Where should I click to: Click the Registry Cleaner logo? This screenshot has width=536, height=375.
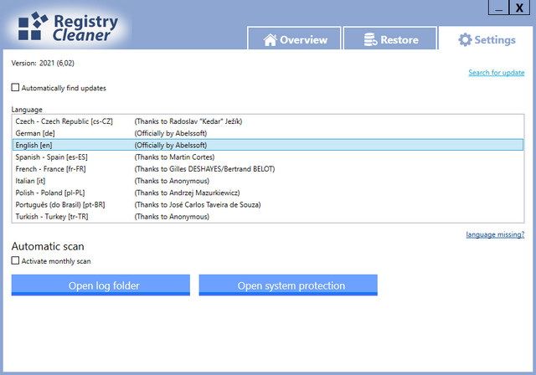tap(68, 28)
